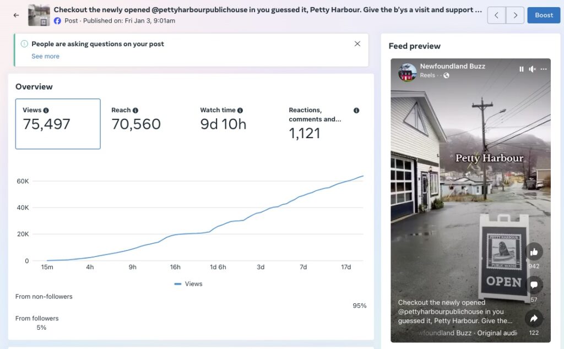Viewport: 564px width, 349px height.
Task: Toggle the Views series in chart legend
Action: (x=188, y=284)
